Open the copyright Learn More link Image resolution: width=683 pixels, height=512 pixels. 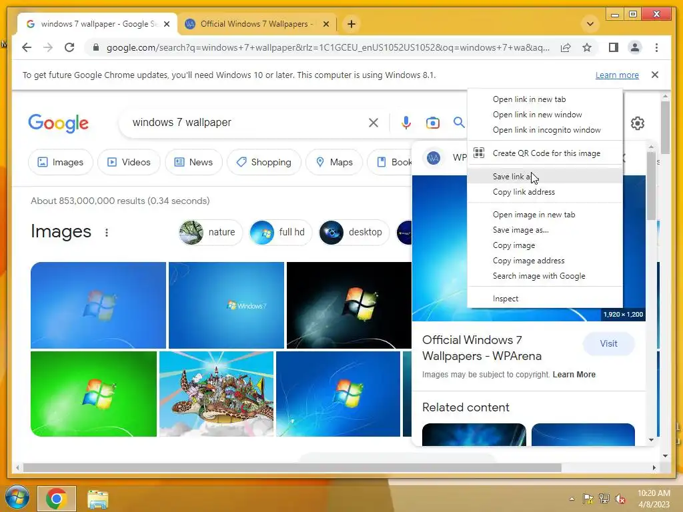574,375
